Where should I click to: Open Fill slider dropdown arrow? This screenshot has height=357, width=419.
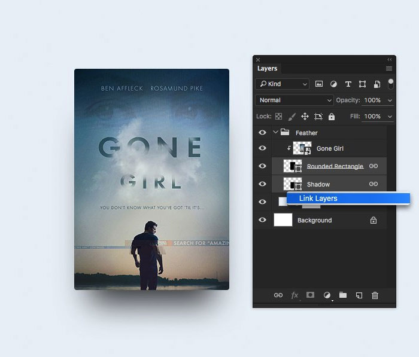tap(390, 117)
